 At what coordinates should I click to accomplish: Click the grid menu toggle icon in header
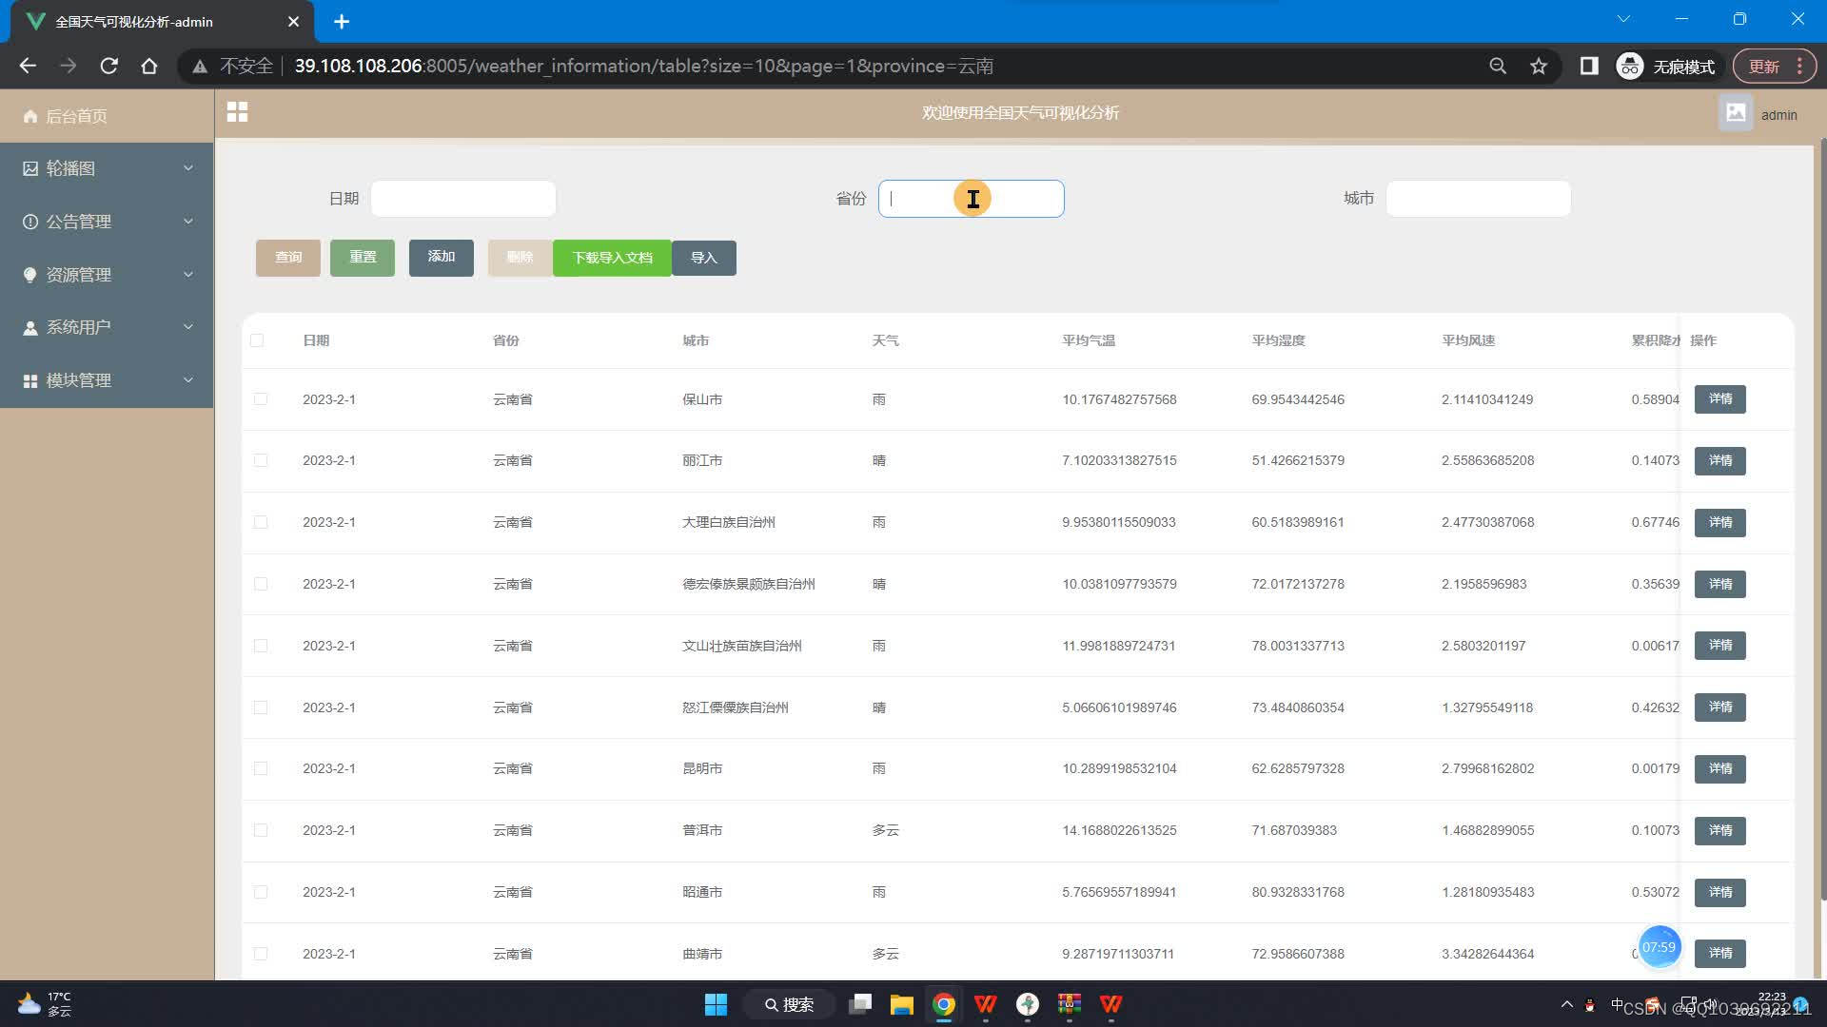pos(237,112)
